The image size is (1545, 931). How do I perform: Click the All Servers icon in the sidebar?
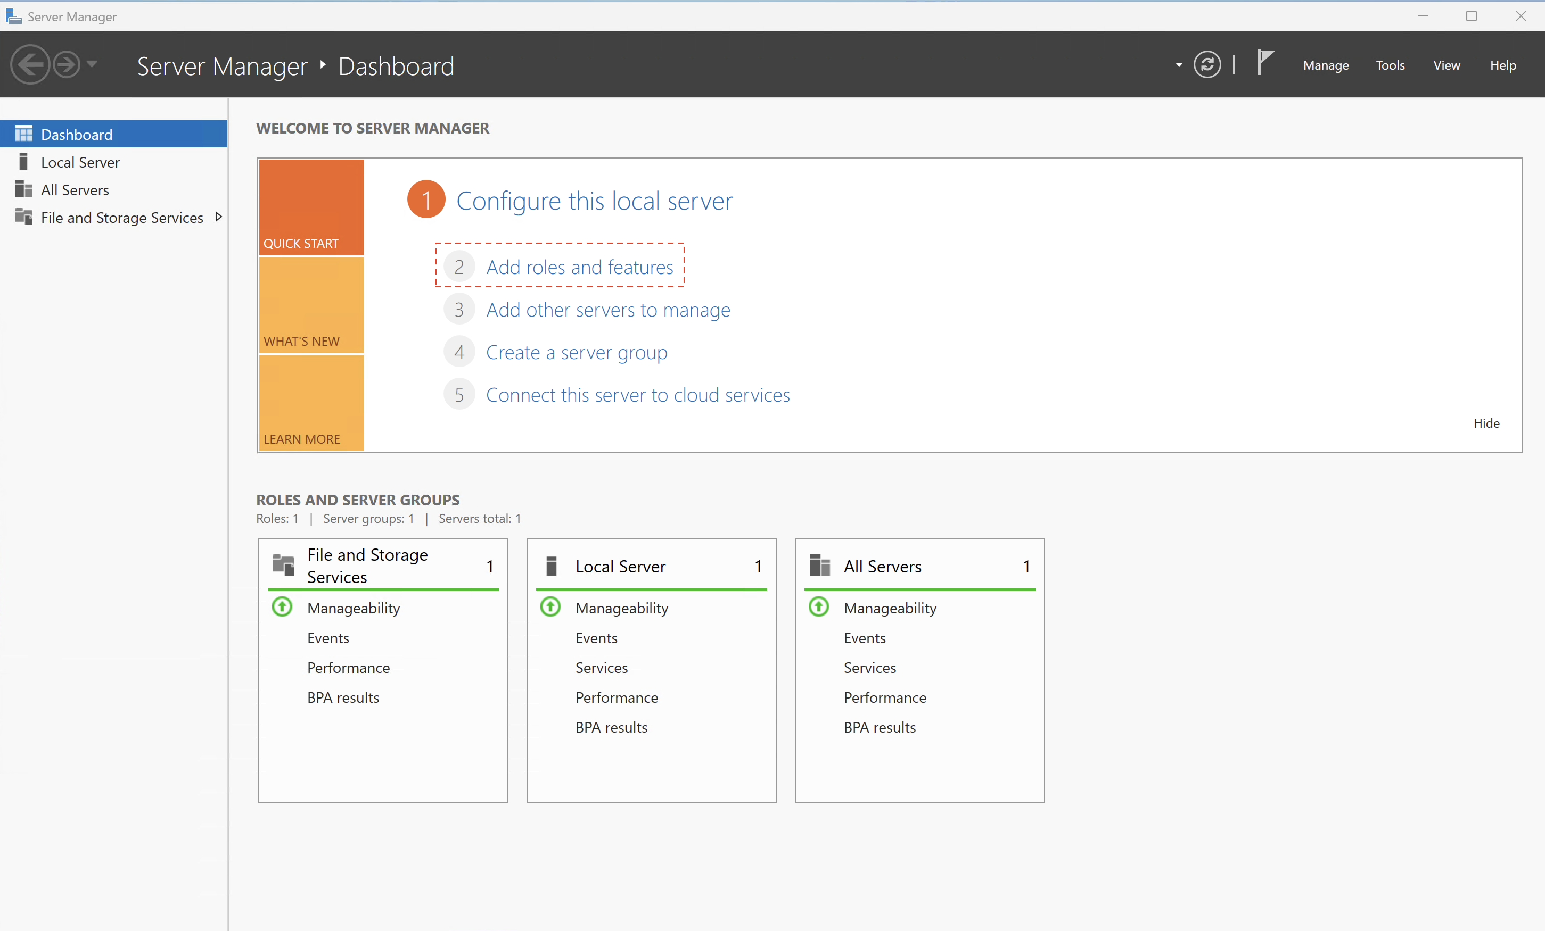(x=24, y=190)
